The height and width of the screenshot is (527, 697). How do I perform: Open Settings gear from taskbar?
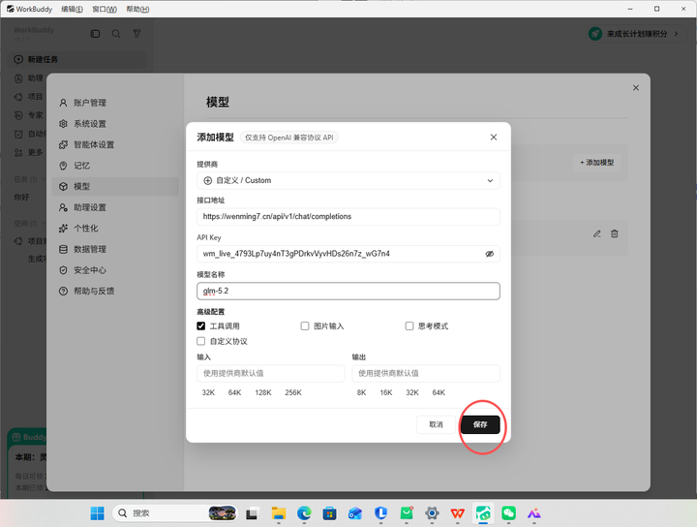pos(432,513)
